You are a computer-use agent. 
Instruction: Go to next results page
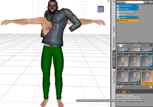[x=124, y=46]
